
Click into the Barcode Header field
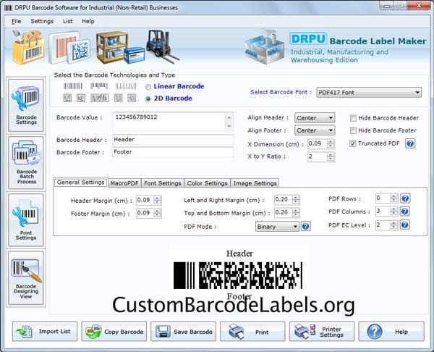pyautogui.click(x=173, y=139)
